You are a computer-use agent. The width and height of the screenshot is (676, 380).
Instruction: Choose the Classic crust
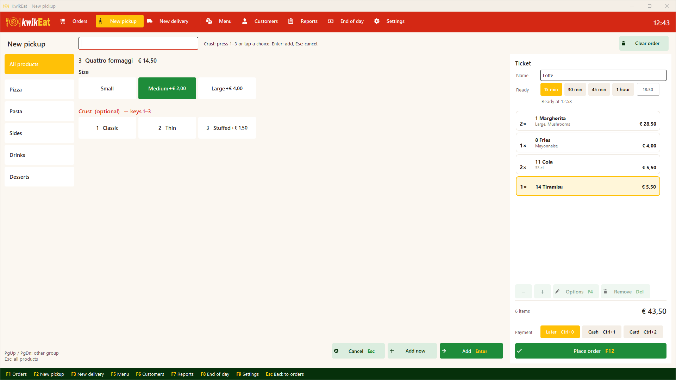click(107, 128)
